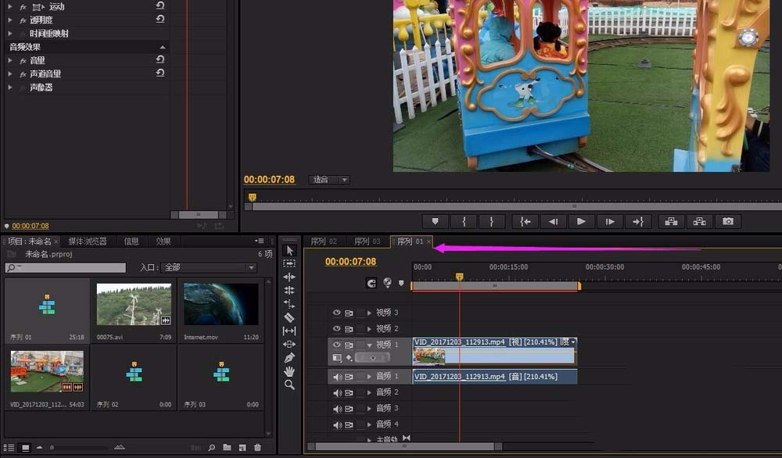Open the 适合 zoom level dropdown

click(329, 180)
